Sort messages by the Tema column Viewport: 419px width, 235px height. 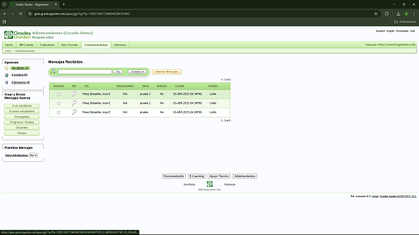click(145, 86)
